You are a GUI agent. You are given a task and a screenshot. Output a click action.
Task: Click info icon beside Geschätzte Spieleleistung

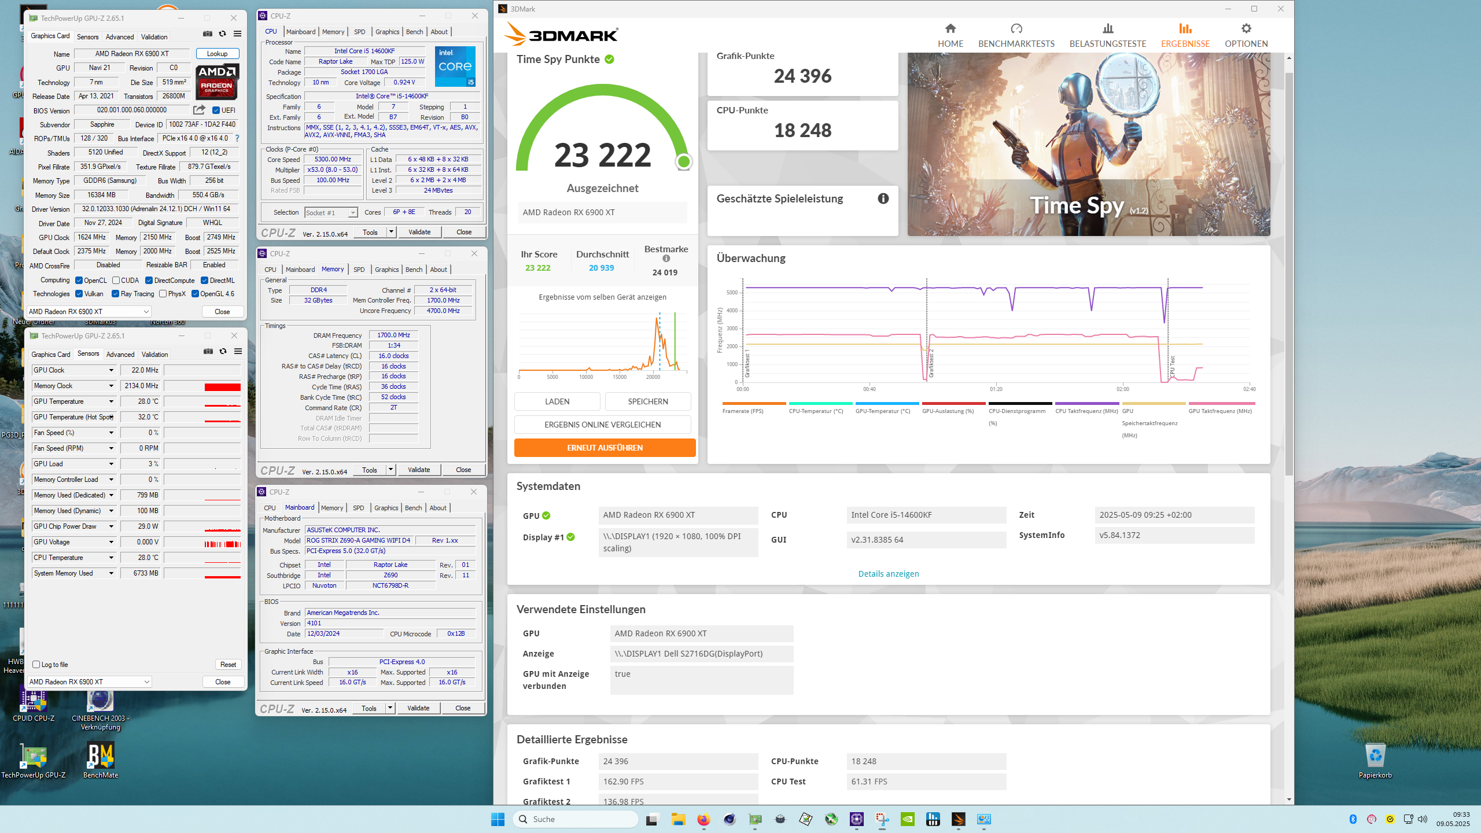883,198
